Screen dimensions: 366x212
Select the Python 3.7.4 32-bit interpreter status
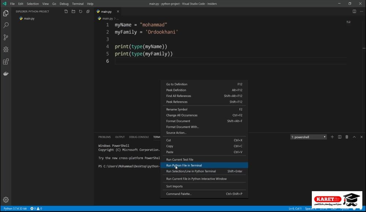tap(15, 208)
